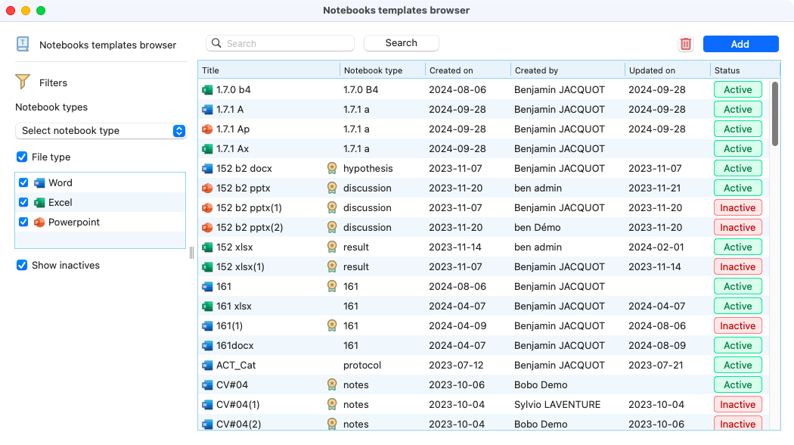Click "2023-07-12" created on cell
The width and height of the screenshot is (794, 445).
click(456, 365)
